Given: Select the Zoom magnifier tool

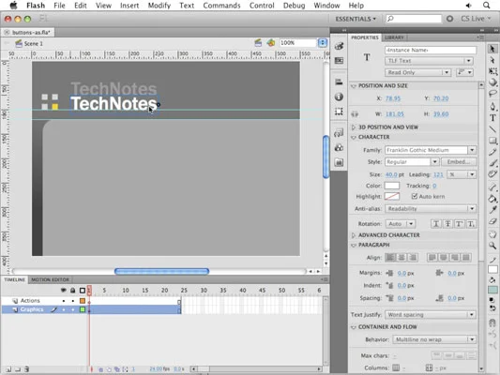Looking at the screenshot, I should pos(492,246).
